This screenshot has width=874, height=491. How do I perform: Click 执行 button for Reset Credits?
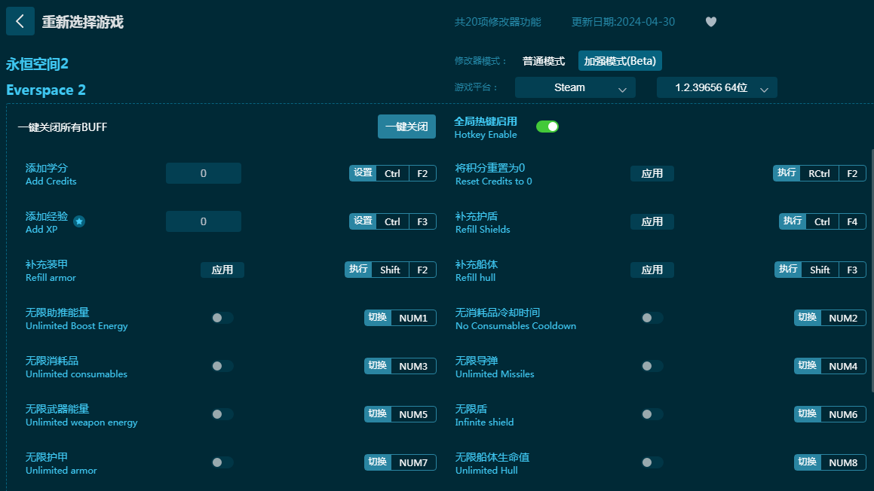click(787, 174)
